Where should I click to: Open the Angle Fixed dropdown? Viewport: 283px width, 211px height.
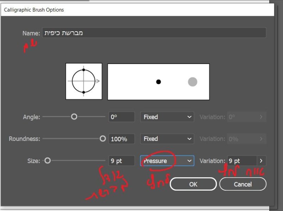click(167, 117)
